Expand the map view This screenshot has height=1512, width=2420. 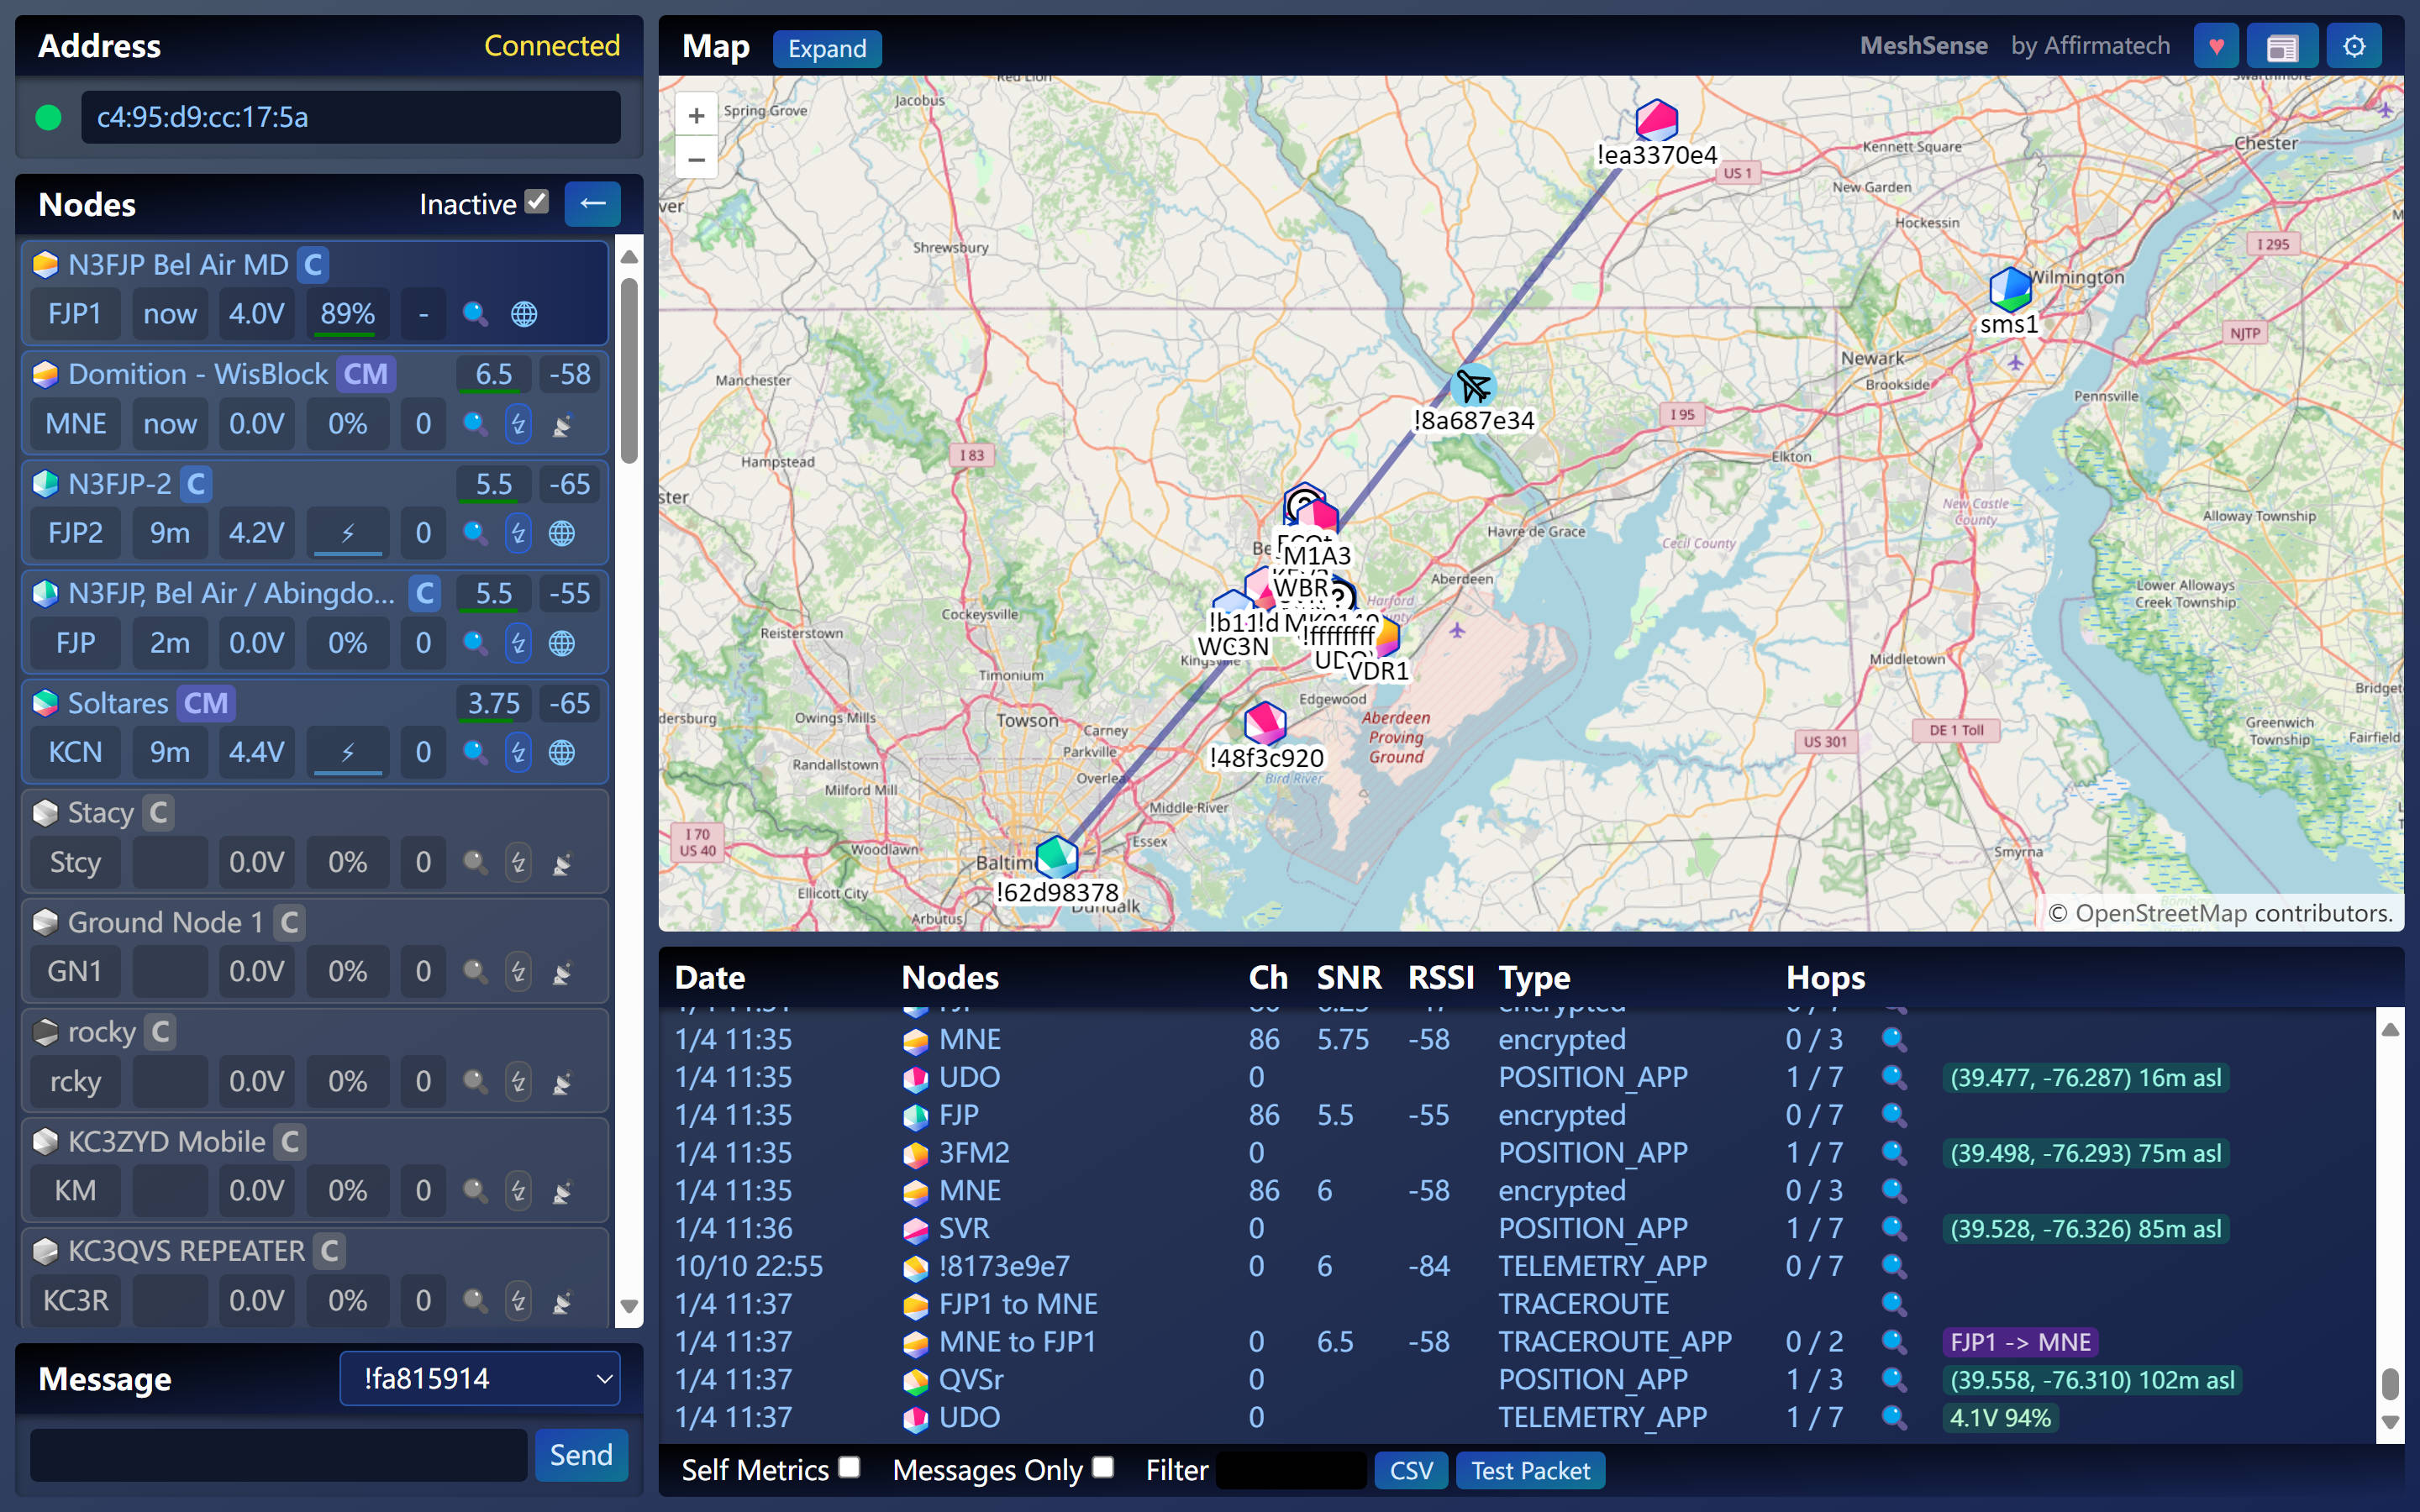click(x=826, y=48)
